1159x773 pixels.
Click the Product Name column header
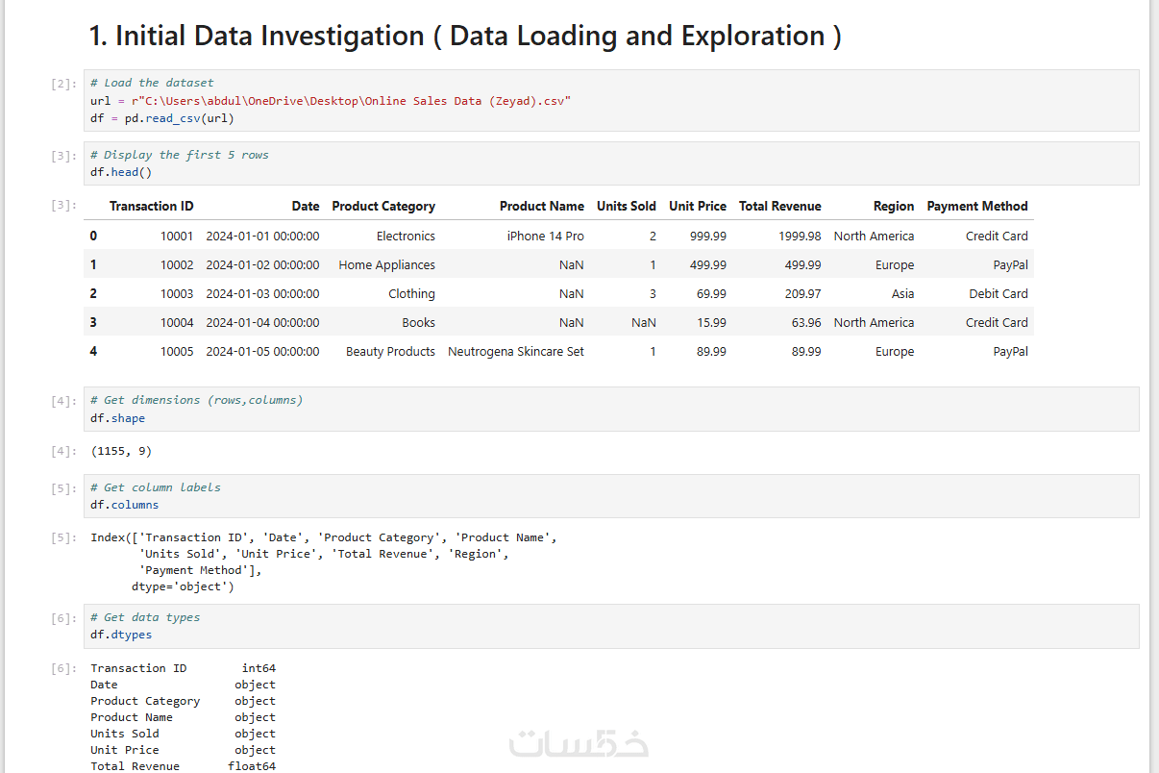point(541,206)
